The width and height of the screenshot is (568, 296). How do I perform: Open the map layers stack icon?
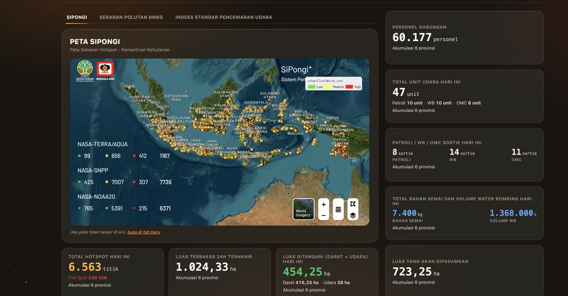[353, 216]
